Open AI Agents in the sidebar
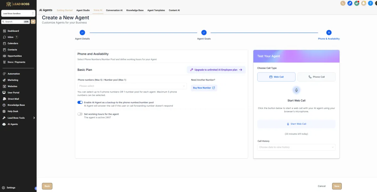Viewport: 377px width, 192px height. pos(13,124)
